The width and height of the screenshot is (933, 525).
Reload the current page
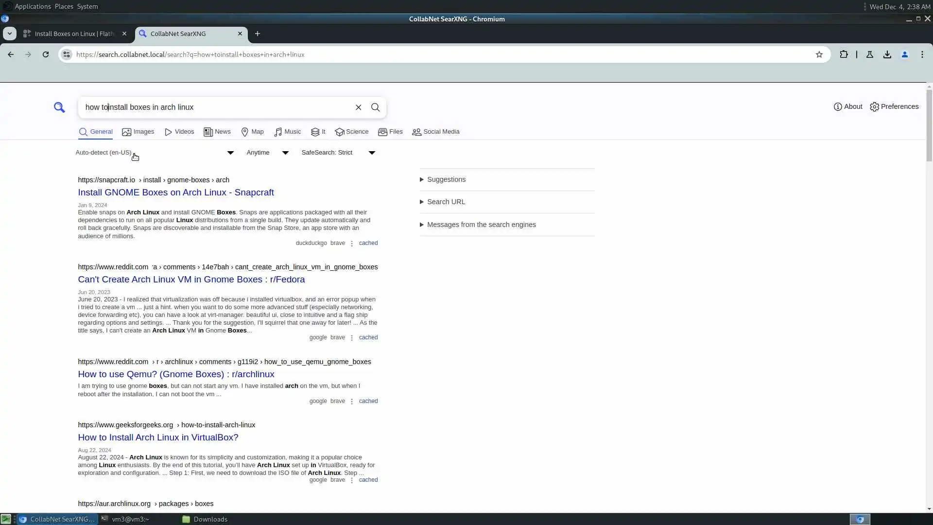46,54
